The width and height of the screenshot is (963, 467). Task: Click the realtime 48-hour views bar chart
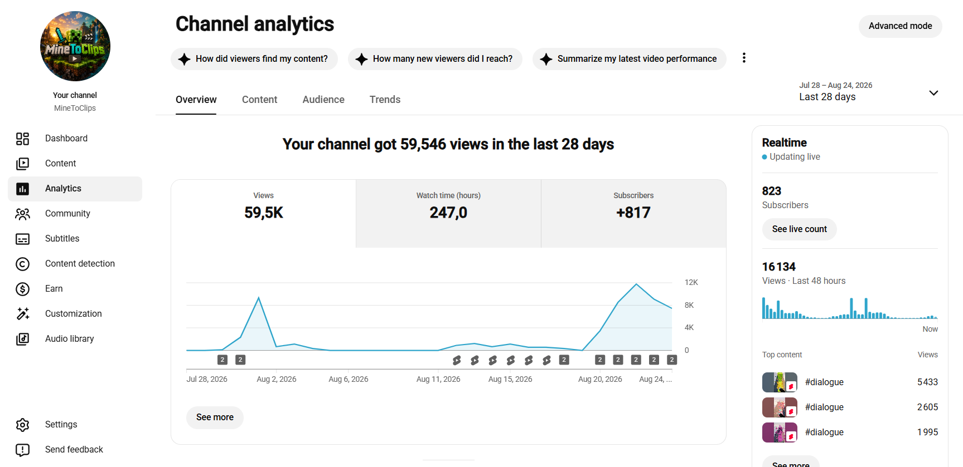point(850,308)
